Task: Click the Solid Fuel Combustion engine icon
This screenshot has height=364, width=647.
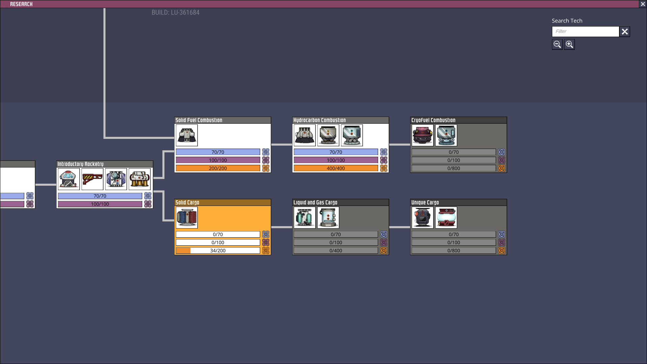Action: [x=187, y=135]
